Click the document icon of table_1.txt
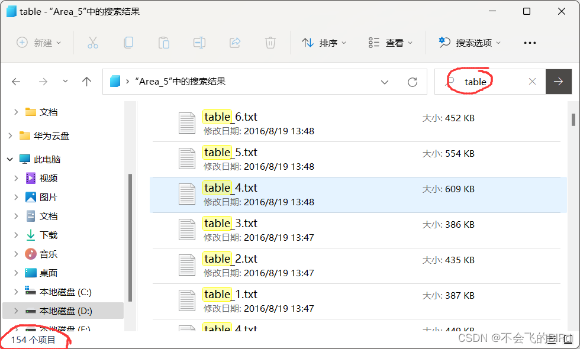 pyautogui.click(x=187, y=300)
